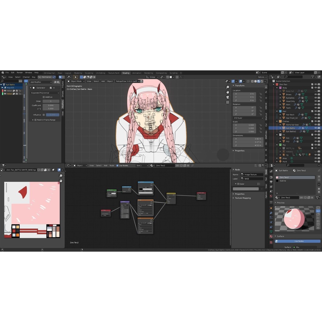Click the Scale X 1.000 field
Image resolution: width=322 pixels, height=322 pixels.
point(244,125)
